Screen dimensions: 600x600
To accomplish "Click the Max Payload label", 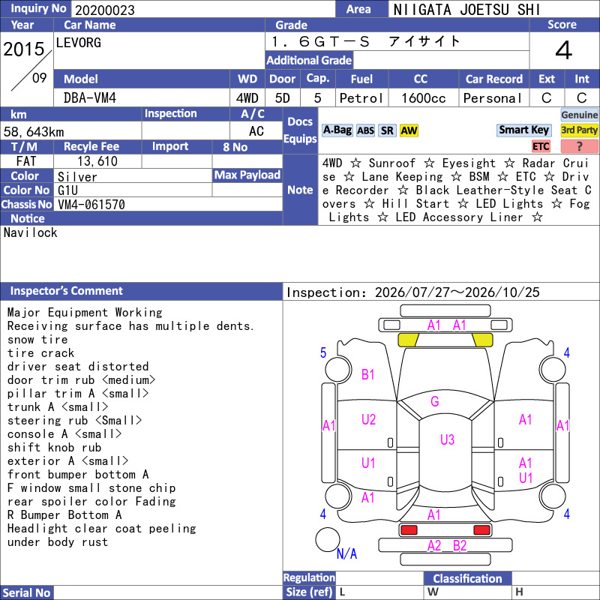I will click(247, 175).
